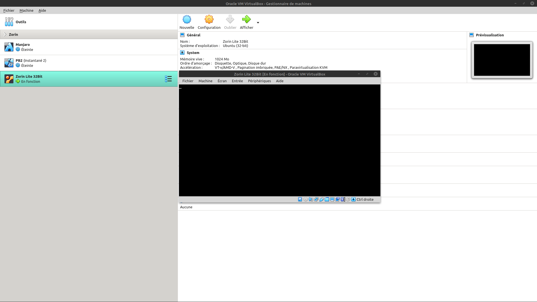537x302 pixels.
Task: Open Configuration with the gear icon
Action: point(209,20)
